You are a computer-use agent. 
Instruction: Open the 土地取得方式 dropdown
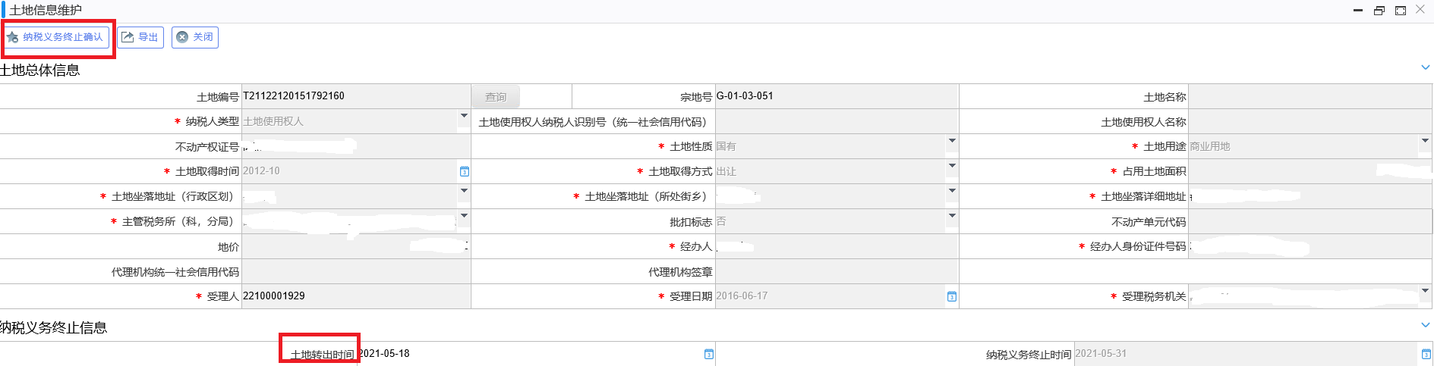(x=952, y=166)
